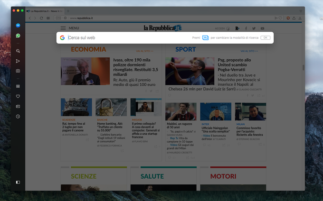Open Rai canone scadenze article

click(x=74, y=127)
